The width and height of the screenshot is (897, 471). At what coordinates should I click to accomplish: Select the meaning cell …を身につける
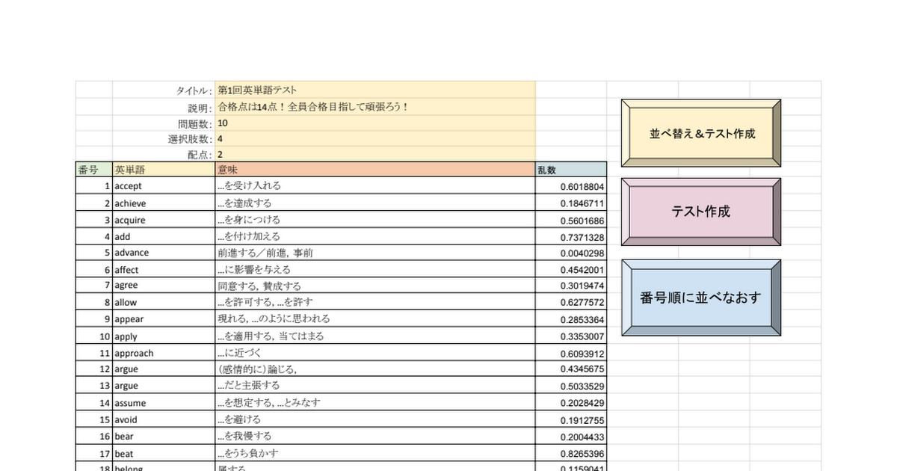coord(375,220)
